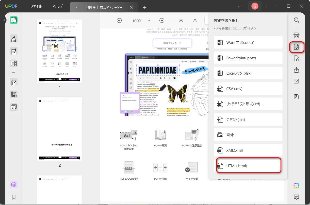The width and height of the screenshot is (310, 205).
Task: Expand the tab list dropdown arrow
Action: tap(77, 7)
